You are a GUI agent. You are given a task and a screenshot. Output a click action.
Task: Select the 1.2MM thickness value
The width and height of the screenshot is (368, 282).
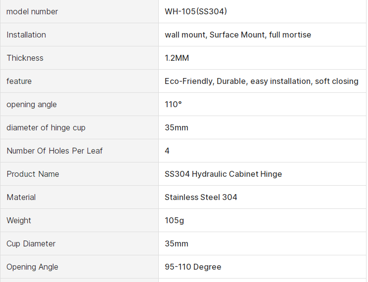pyautogui.click(x=177, y=58)
